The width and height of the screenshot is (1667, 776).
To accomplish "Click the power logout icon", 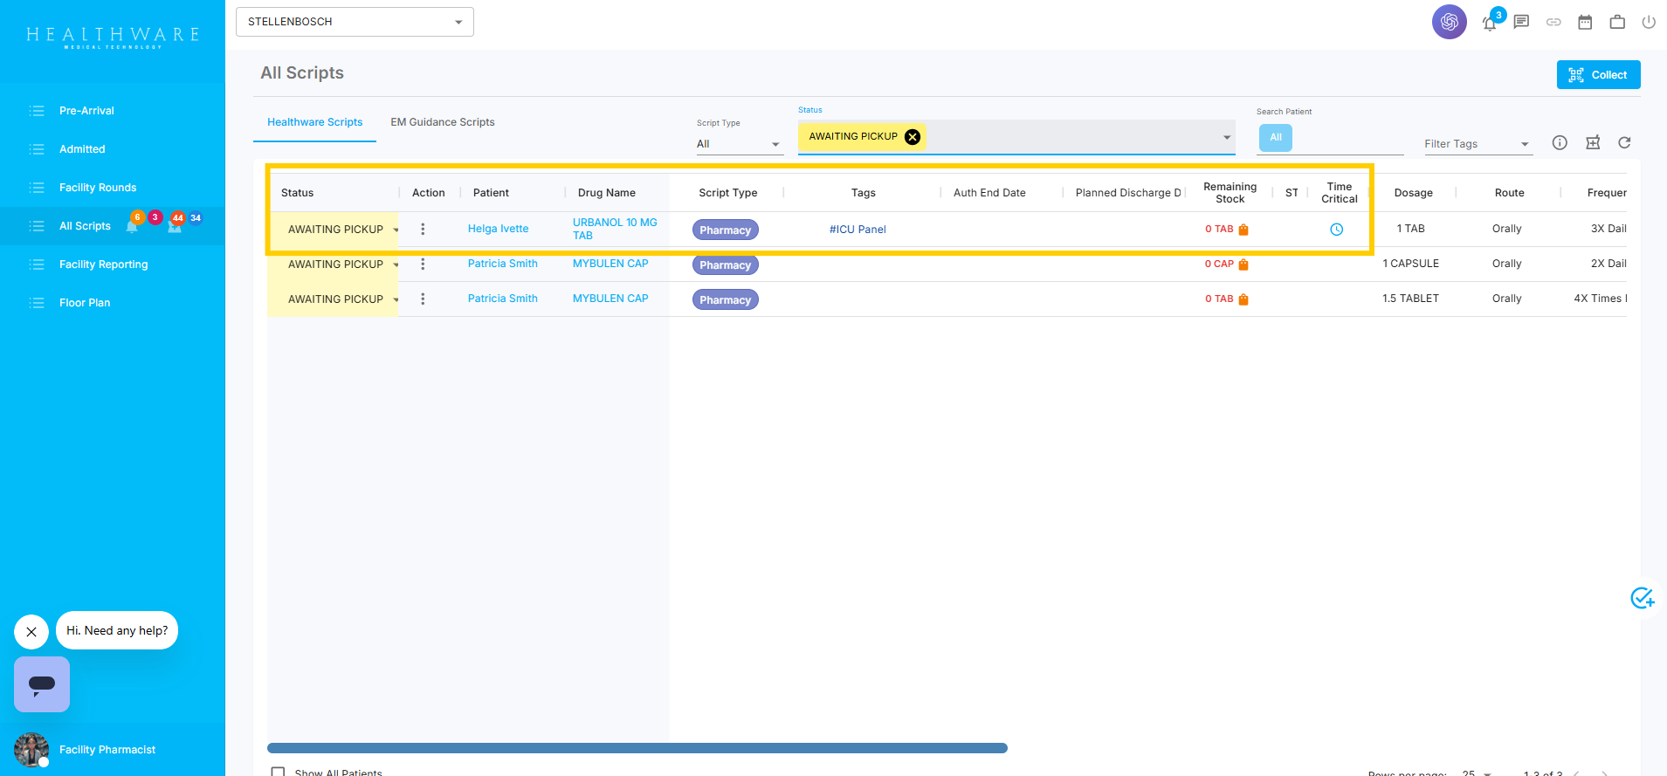I will point(1649,22).
